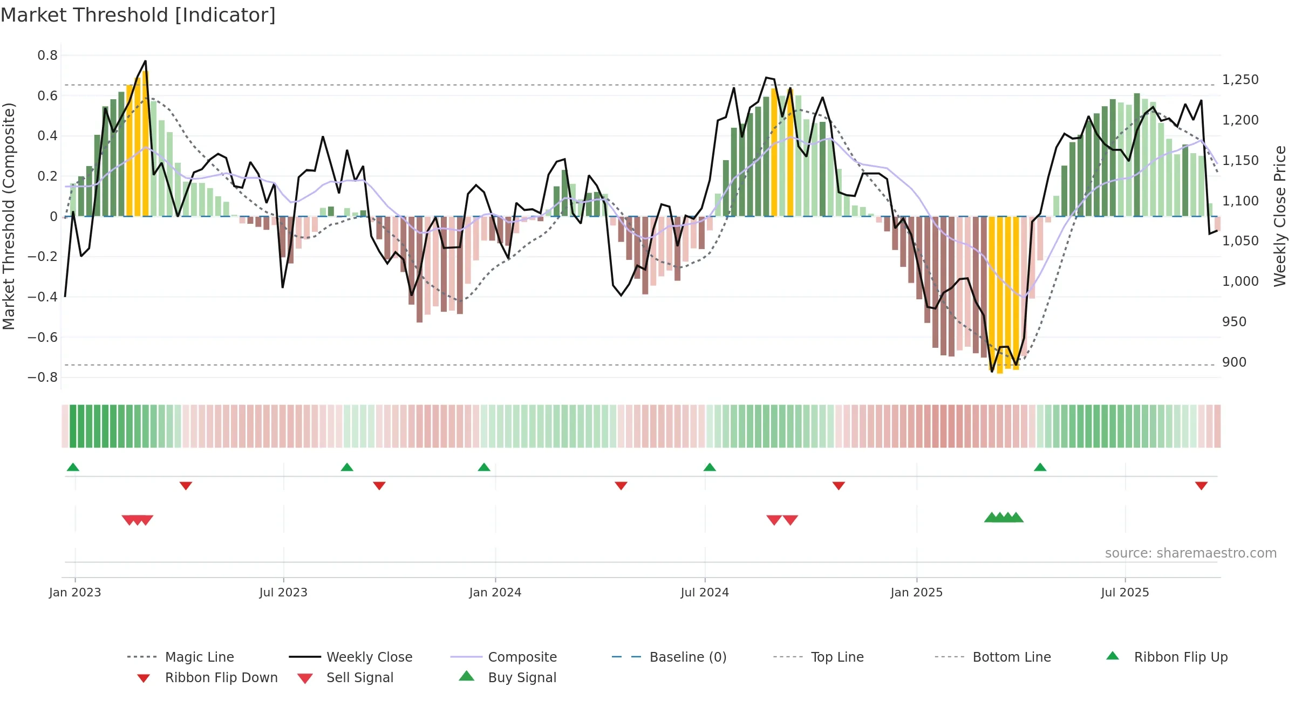Click the Jan 2023 x-axis label
Image resolution: width=1295 pixels, height=728 pixels.
coord(75,593)
